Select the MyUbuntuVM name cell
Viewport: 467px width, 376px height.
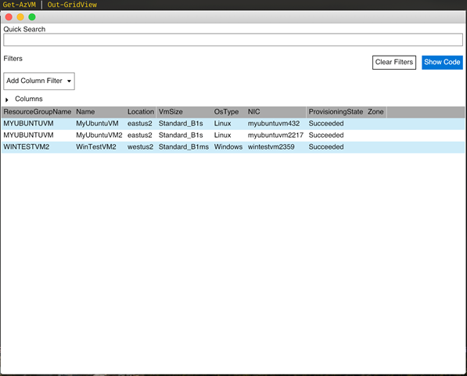(x=97, y=124)
